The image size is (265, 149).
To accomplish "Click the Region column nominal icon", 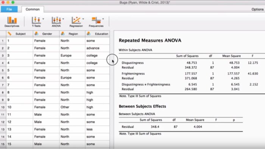I will tap(63, 34).
